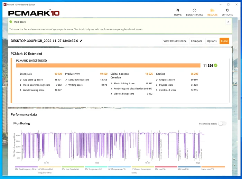Click the 16:40 time marker on chart
242x179 pixels.
click(x=147, y=163)
